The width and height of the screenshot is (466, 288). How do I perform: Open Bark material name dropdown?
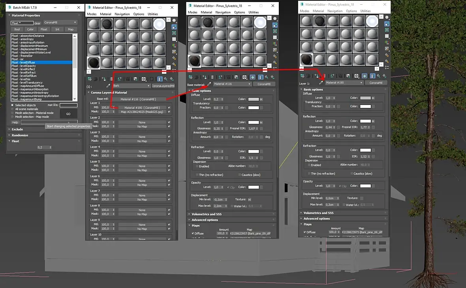point(132,86)
